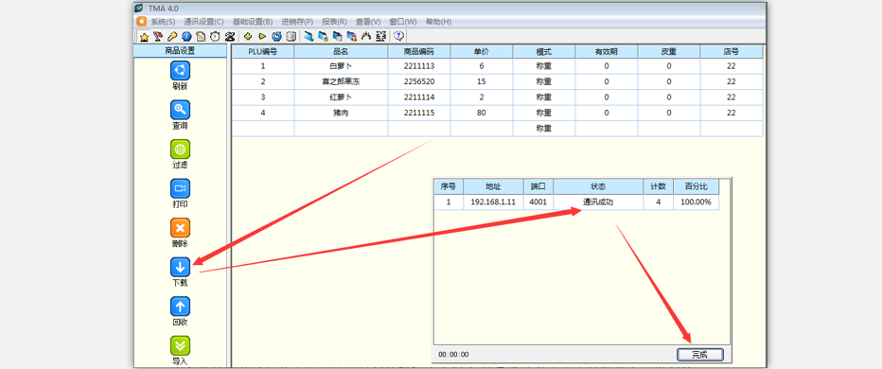The height and width of the screenshot is (369, 882).
Task: Click the 地址 column header in dialog
Action: 493,186
